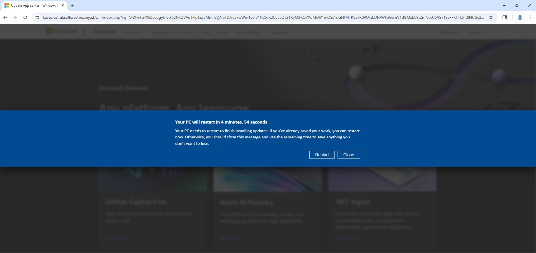Open the tab search icon in toolbar
536x253 pixels.
coord(505,17)
